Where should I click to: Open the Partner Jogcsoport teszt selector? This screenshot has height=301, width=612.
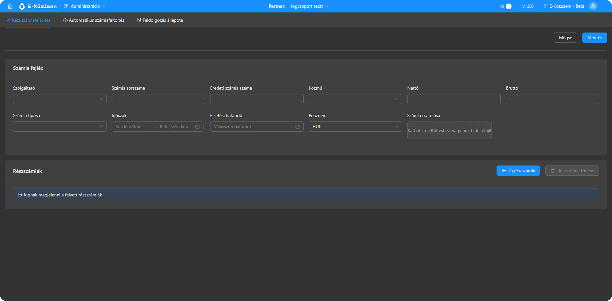pos(309,6)
